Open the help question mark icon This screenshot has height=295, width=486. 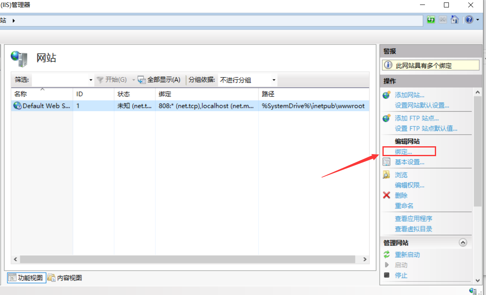pos(469,20)
